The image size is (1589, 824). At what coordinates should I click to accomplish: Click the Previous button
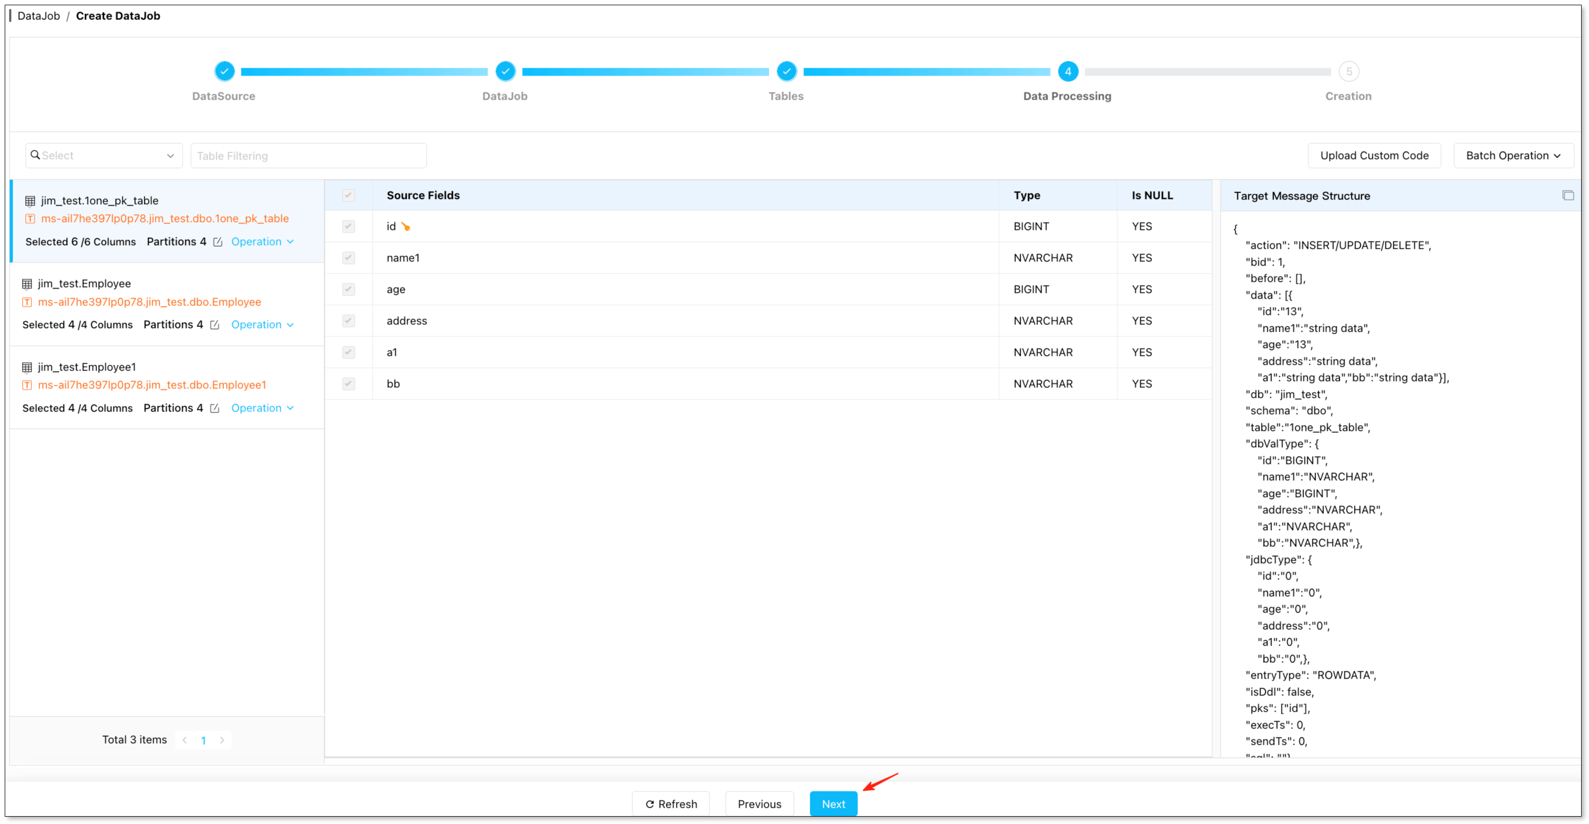click(x=759, y=804)
